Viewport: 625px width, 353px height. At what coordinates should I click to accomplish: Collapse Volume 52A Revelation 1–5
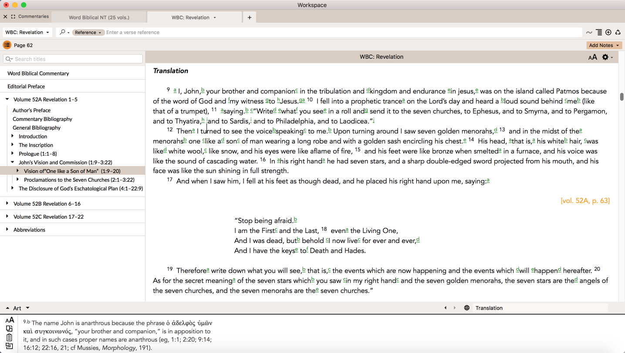point(7,99)
